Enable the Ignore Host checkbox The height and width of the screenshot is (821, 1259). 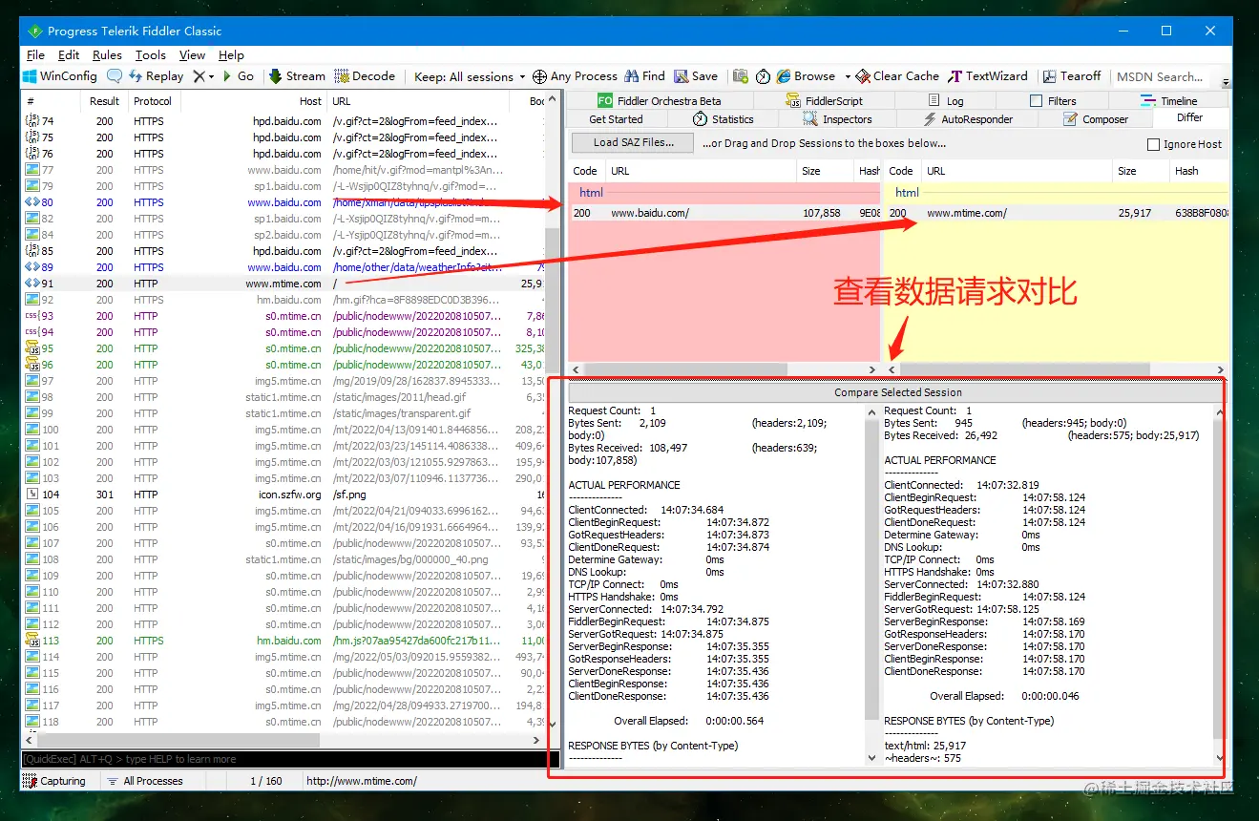click(x=1153, y=145)
